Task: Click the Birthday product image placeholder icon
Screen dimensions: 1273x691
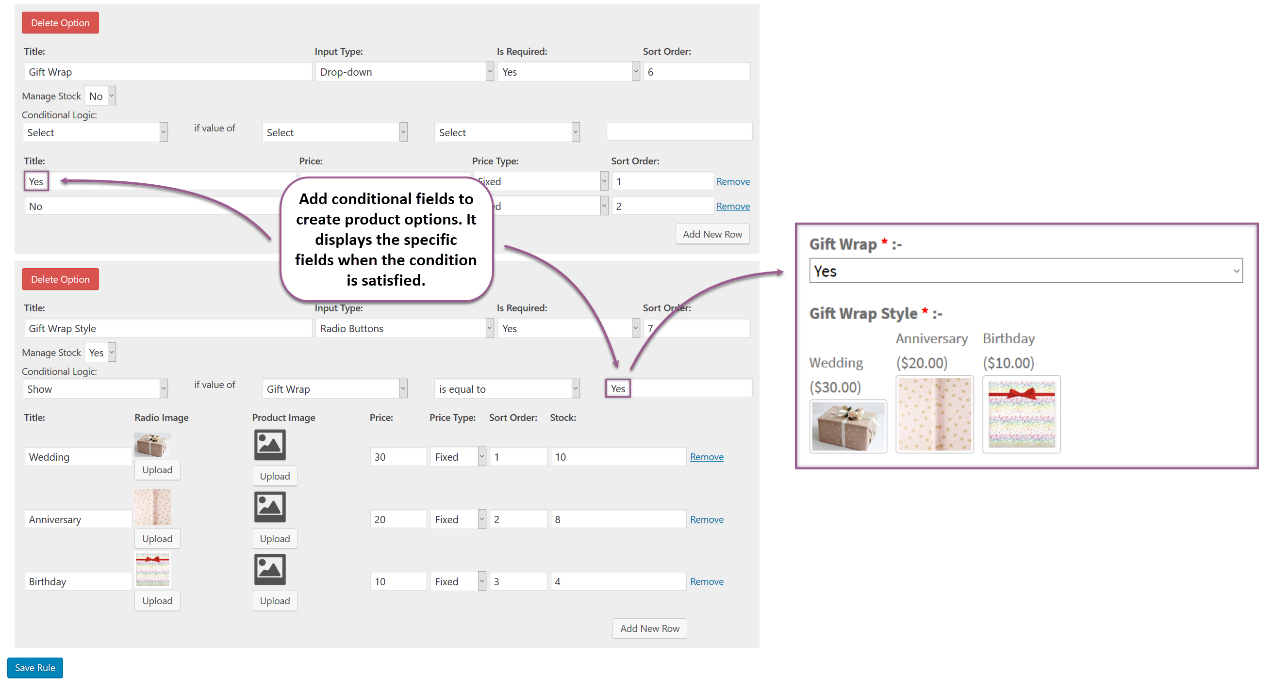Action: point(270,569)
